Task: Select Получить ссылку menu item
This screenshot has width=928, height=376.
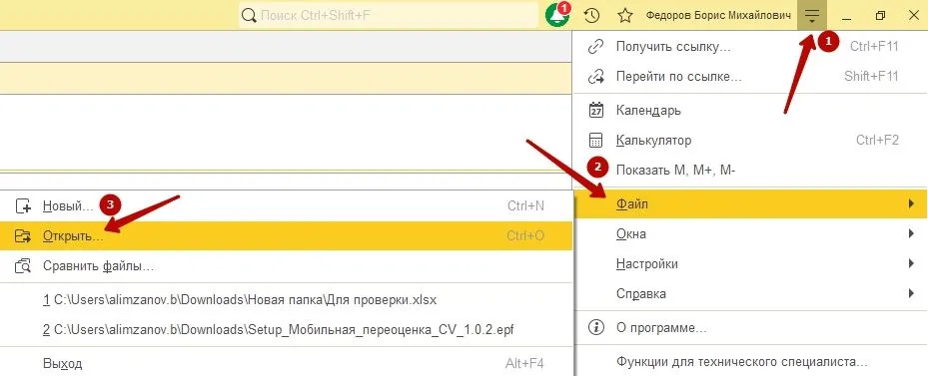Action: (x=750, y=47)
